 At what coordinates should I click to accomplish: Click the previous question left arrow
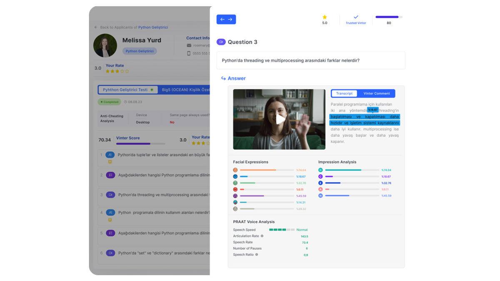222,20
